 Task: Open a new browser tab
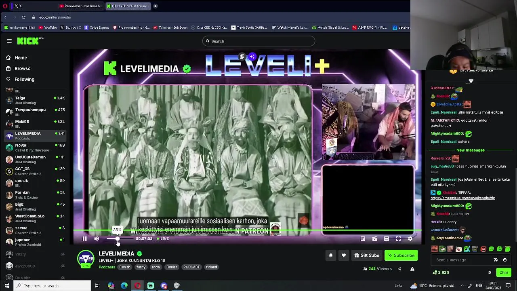pos(156,6)
